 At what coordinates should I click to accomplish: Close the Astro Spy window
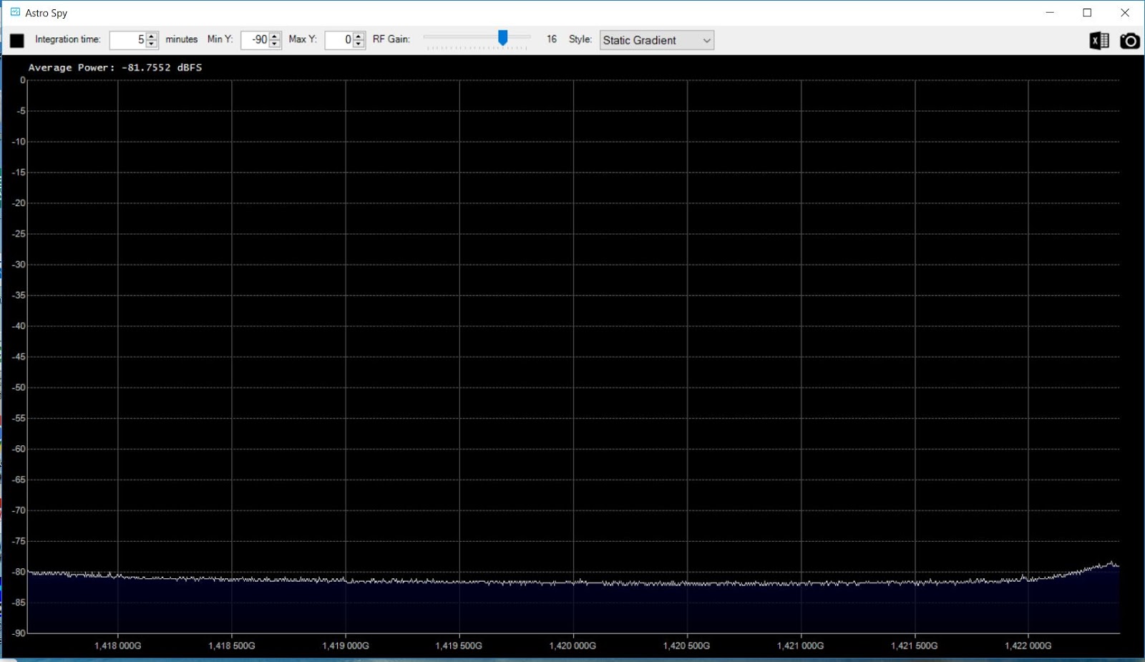click(x=1125, y=13)
